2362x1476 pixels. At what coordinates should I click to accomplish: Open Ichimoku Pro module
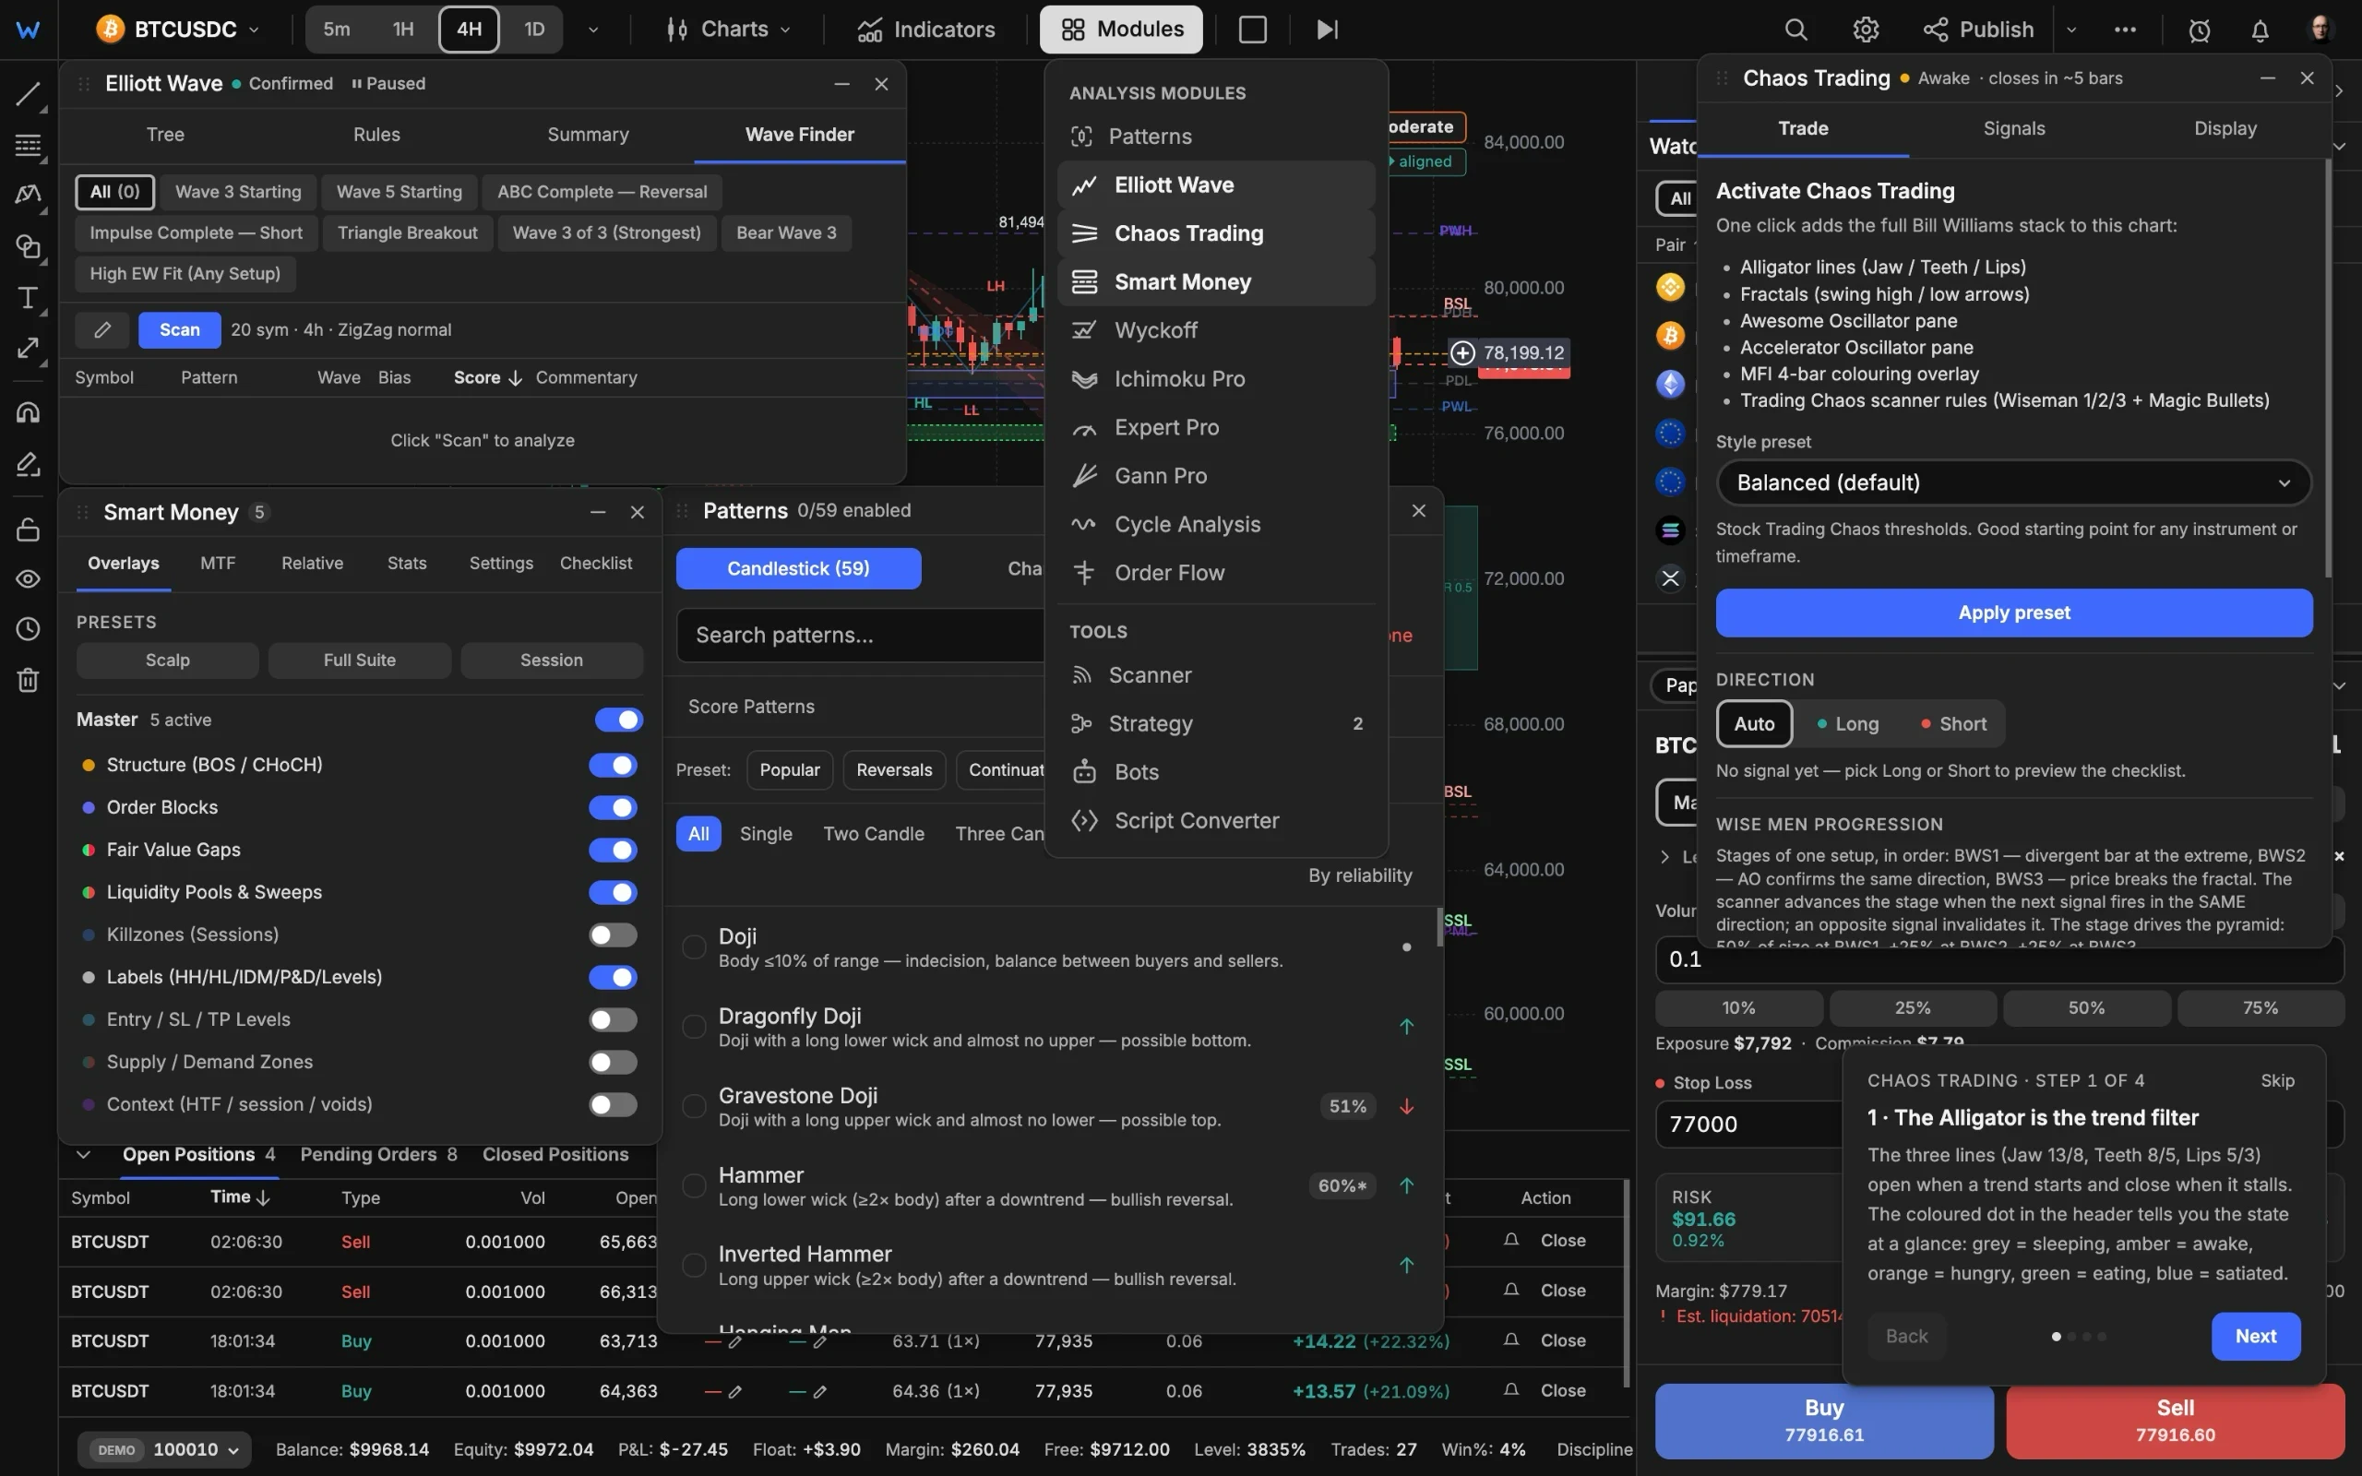click(1216, 379)
